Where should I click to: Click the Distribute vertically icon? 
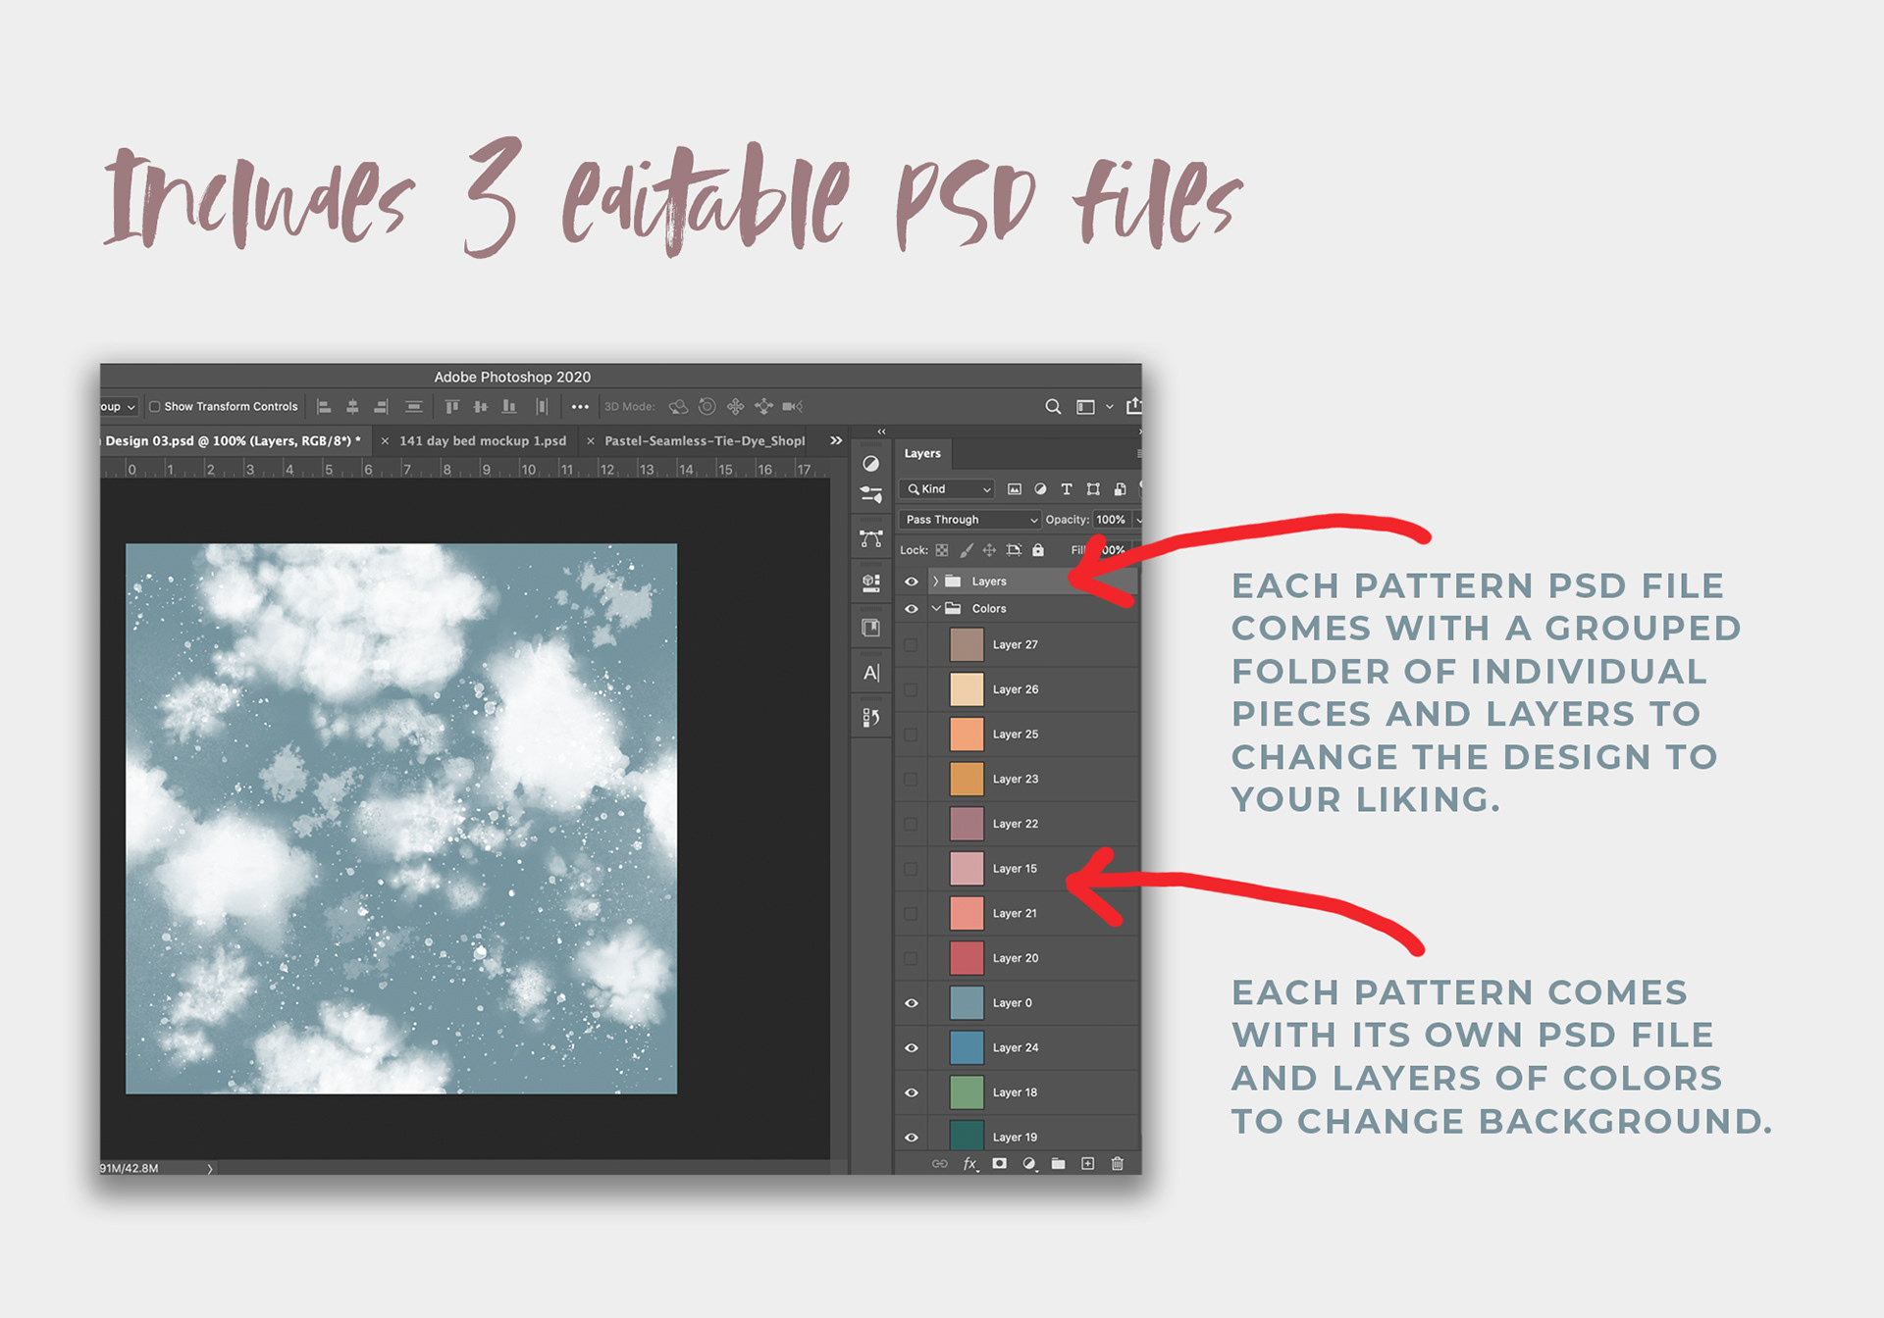click(x=414, y=407)
